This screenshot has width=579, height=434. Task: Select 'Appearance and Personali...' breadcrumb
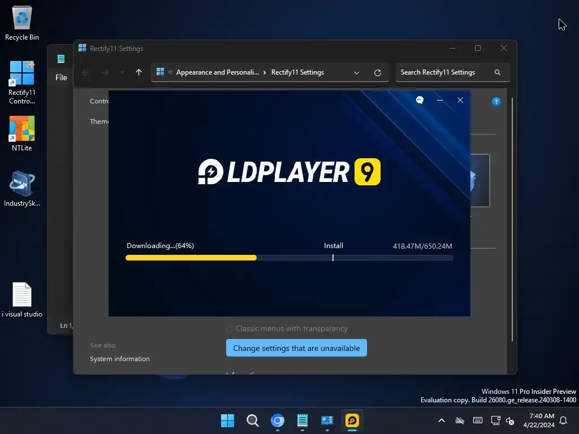point(218,72)
